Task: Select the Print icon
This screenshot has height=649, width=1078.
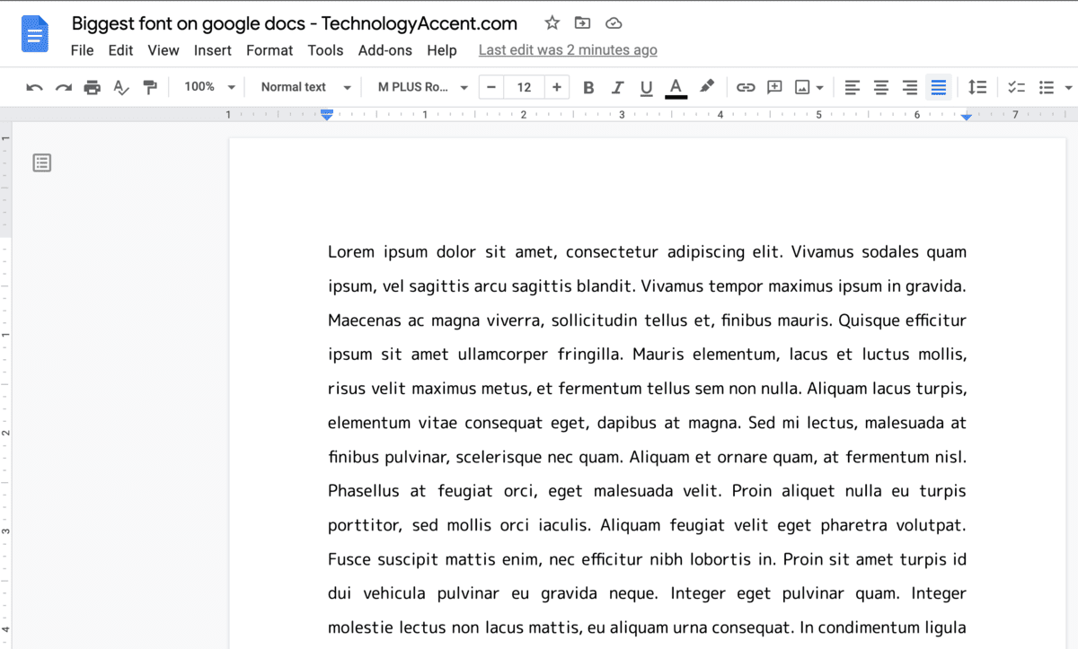Action: click(x=93, y=86)
